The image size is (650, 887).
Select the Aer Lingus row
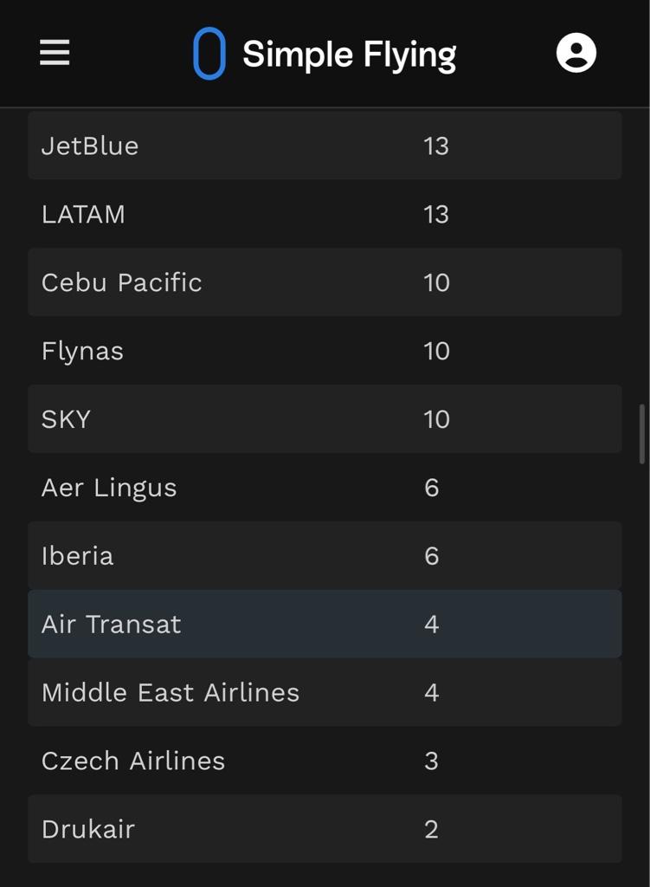[325, 488]
